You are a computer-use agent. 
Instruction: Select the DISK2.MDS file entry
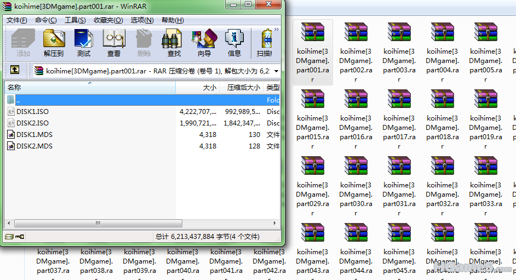34,146
